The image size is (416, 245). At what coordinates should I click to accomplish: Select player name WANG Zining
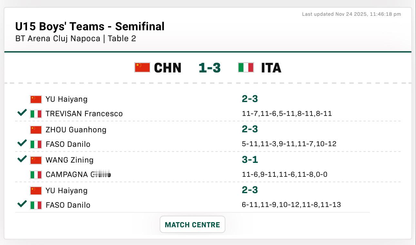[x=69, y=160]
